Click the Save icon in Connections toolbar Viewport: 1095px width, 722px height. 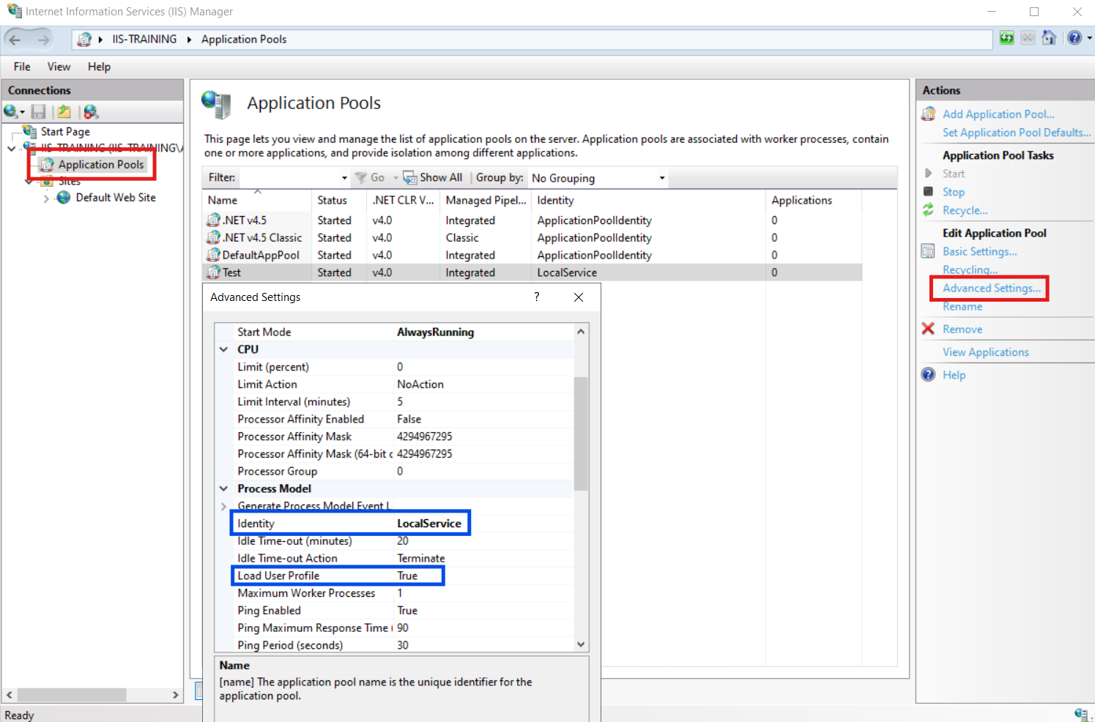click(x=39, y=111)
